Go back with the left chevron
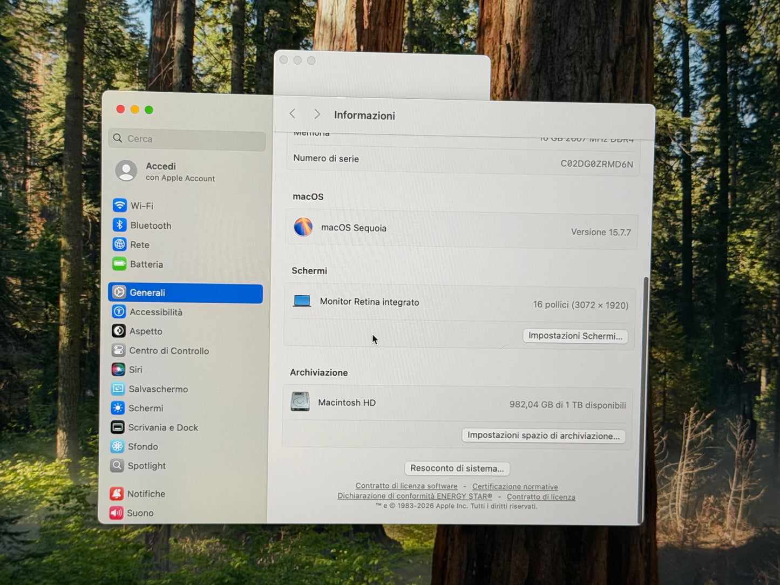780x585 pixels. click(293, 114)
